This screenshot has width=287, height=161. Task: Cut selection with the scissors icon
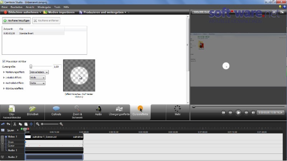(x=15, y=124)
